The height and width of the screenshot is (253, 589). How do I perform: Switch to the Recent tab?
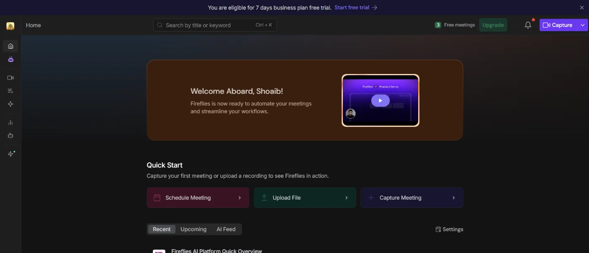162,229
